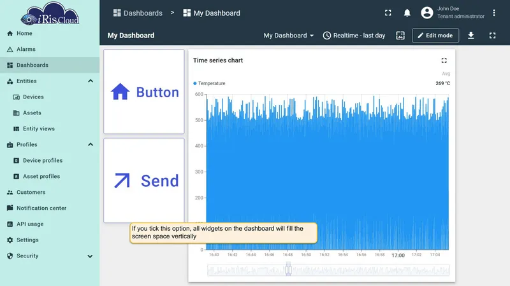The image size is (510, 286).
Task: Click the Entities shapes icon
Action: click(10, 81)
